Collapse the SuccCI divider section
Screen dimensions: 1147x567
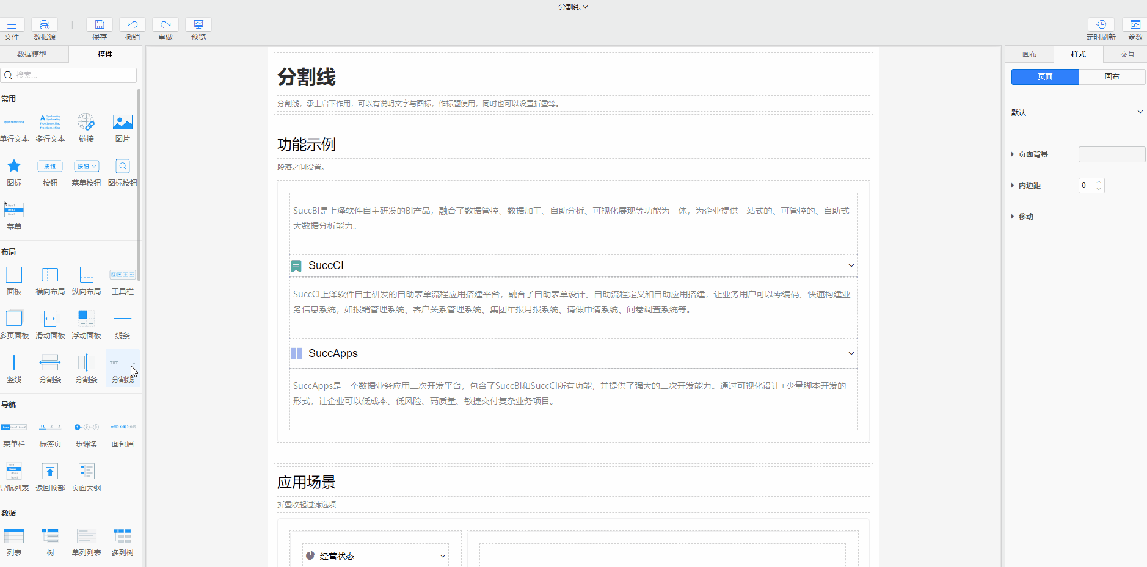851,265
